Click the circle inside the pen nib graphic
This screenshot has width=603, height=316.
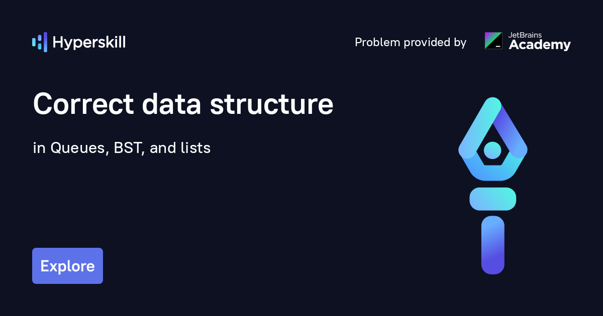point(492,149)
